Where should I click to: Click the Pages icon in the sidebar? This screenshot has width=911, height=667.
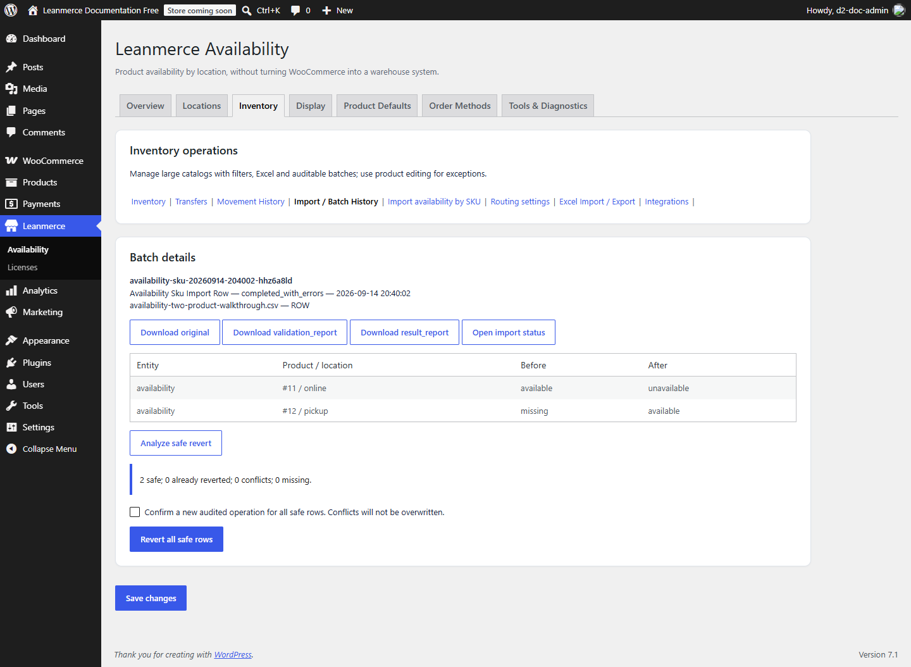click(11, 111)
